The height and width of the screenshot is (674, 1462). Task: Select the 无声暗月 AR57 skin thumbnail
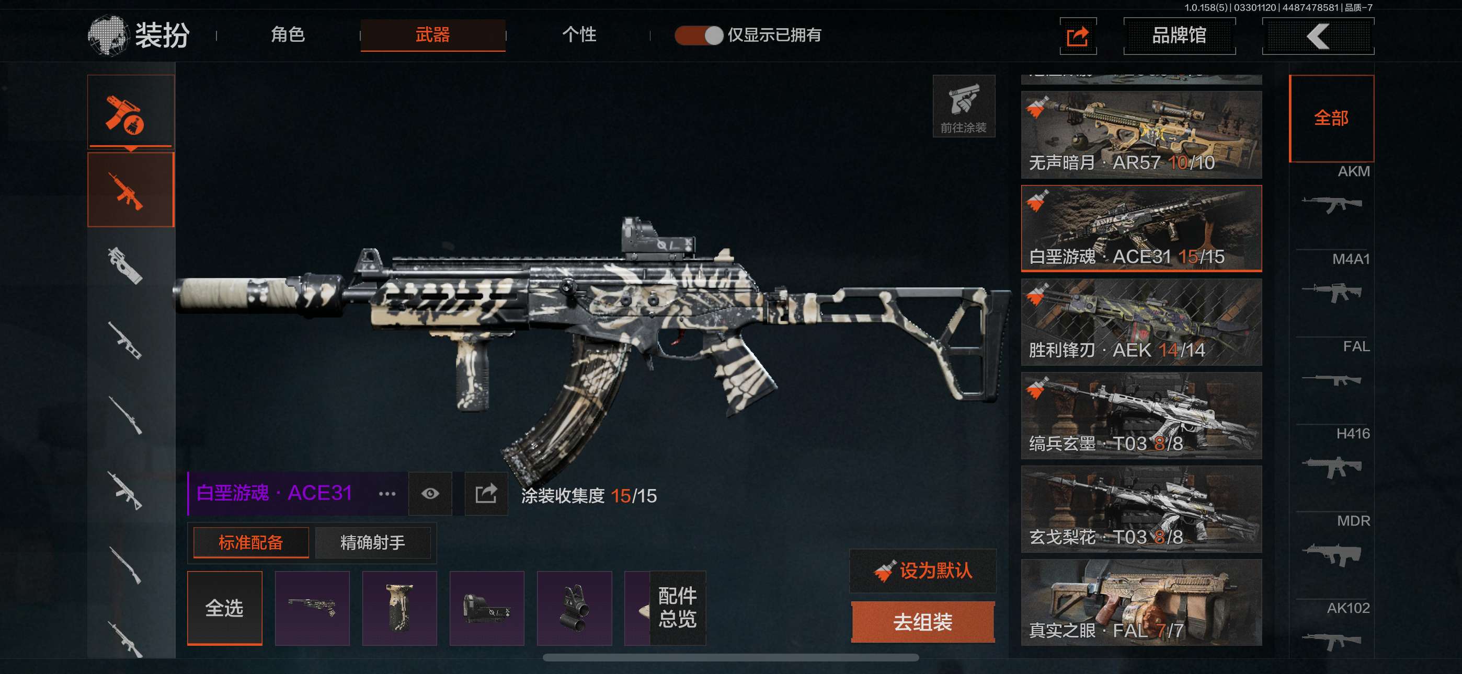[1141, 135]
